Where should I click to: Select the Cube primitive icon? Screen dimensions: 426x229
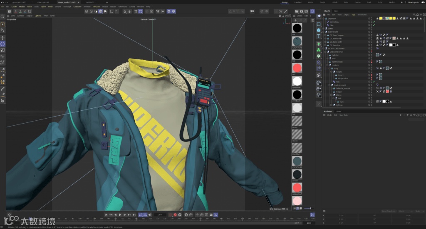(319, 30)
